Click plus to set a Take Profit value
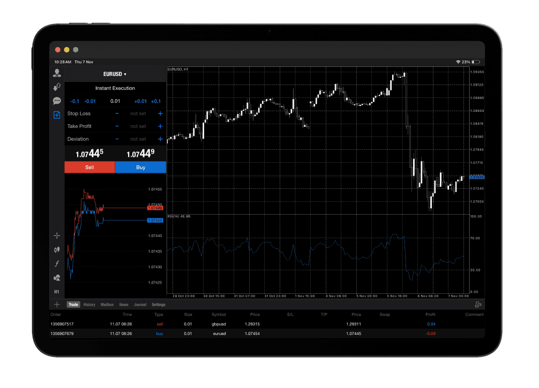 pos(160,126)
